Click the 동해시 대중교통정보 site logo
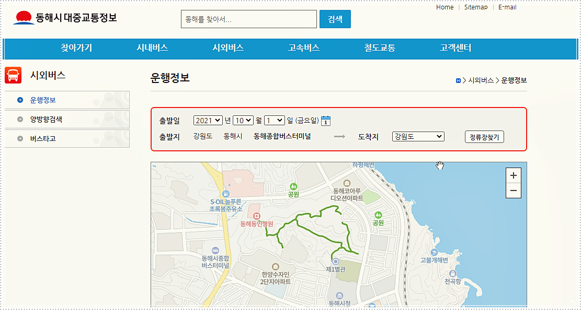581x310 pixels. pyautogui.click(x=65, y=17)
